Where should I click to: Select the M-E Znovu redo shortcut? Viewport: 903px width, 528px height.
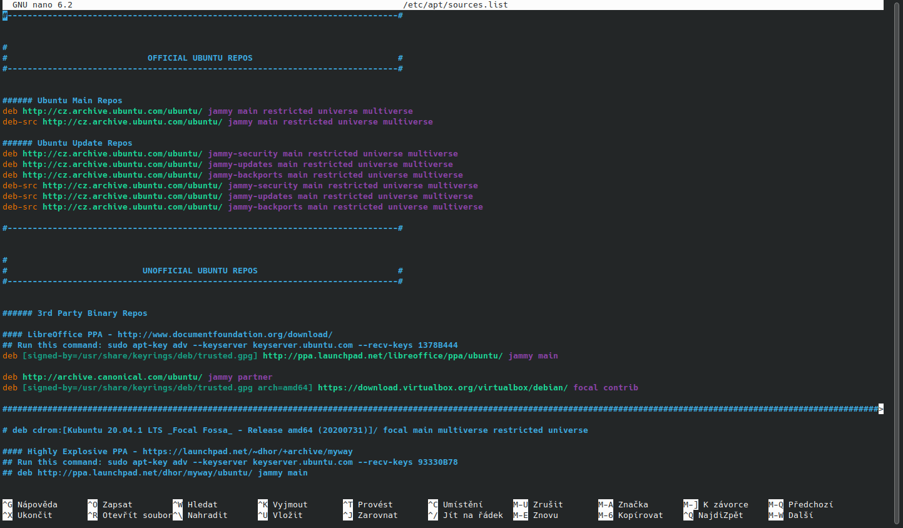click(536, 515)
